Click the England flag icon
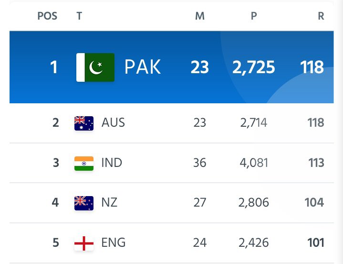This screenshot has height=264, width=343. click(84, 243)
